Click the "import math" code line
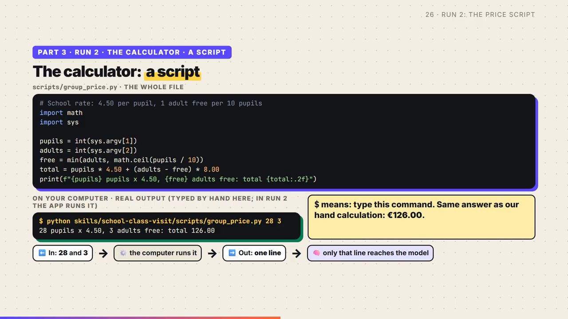The height and width of the screenshot is (319, 568). pos(61,113)
